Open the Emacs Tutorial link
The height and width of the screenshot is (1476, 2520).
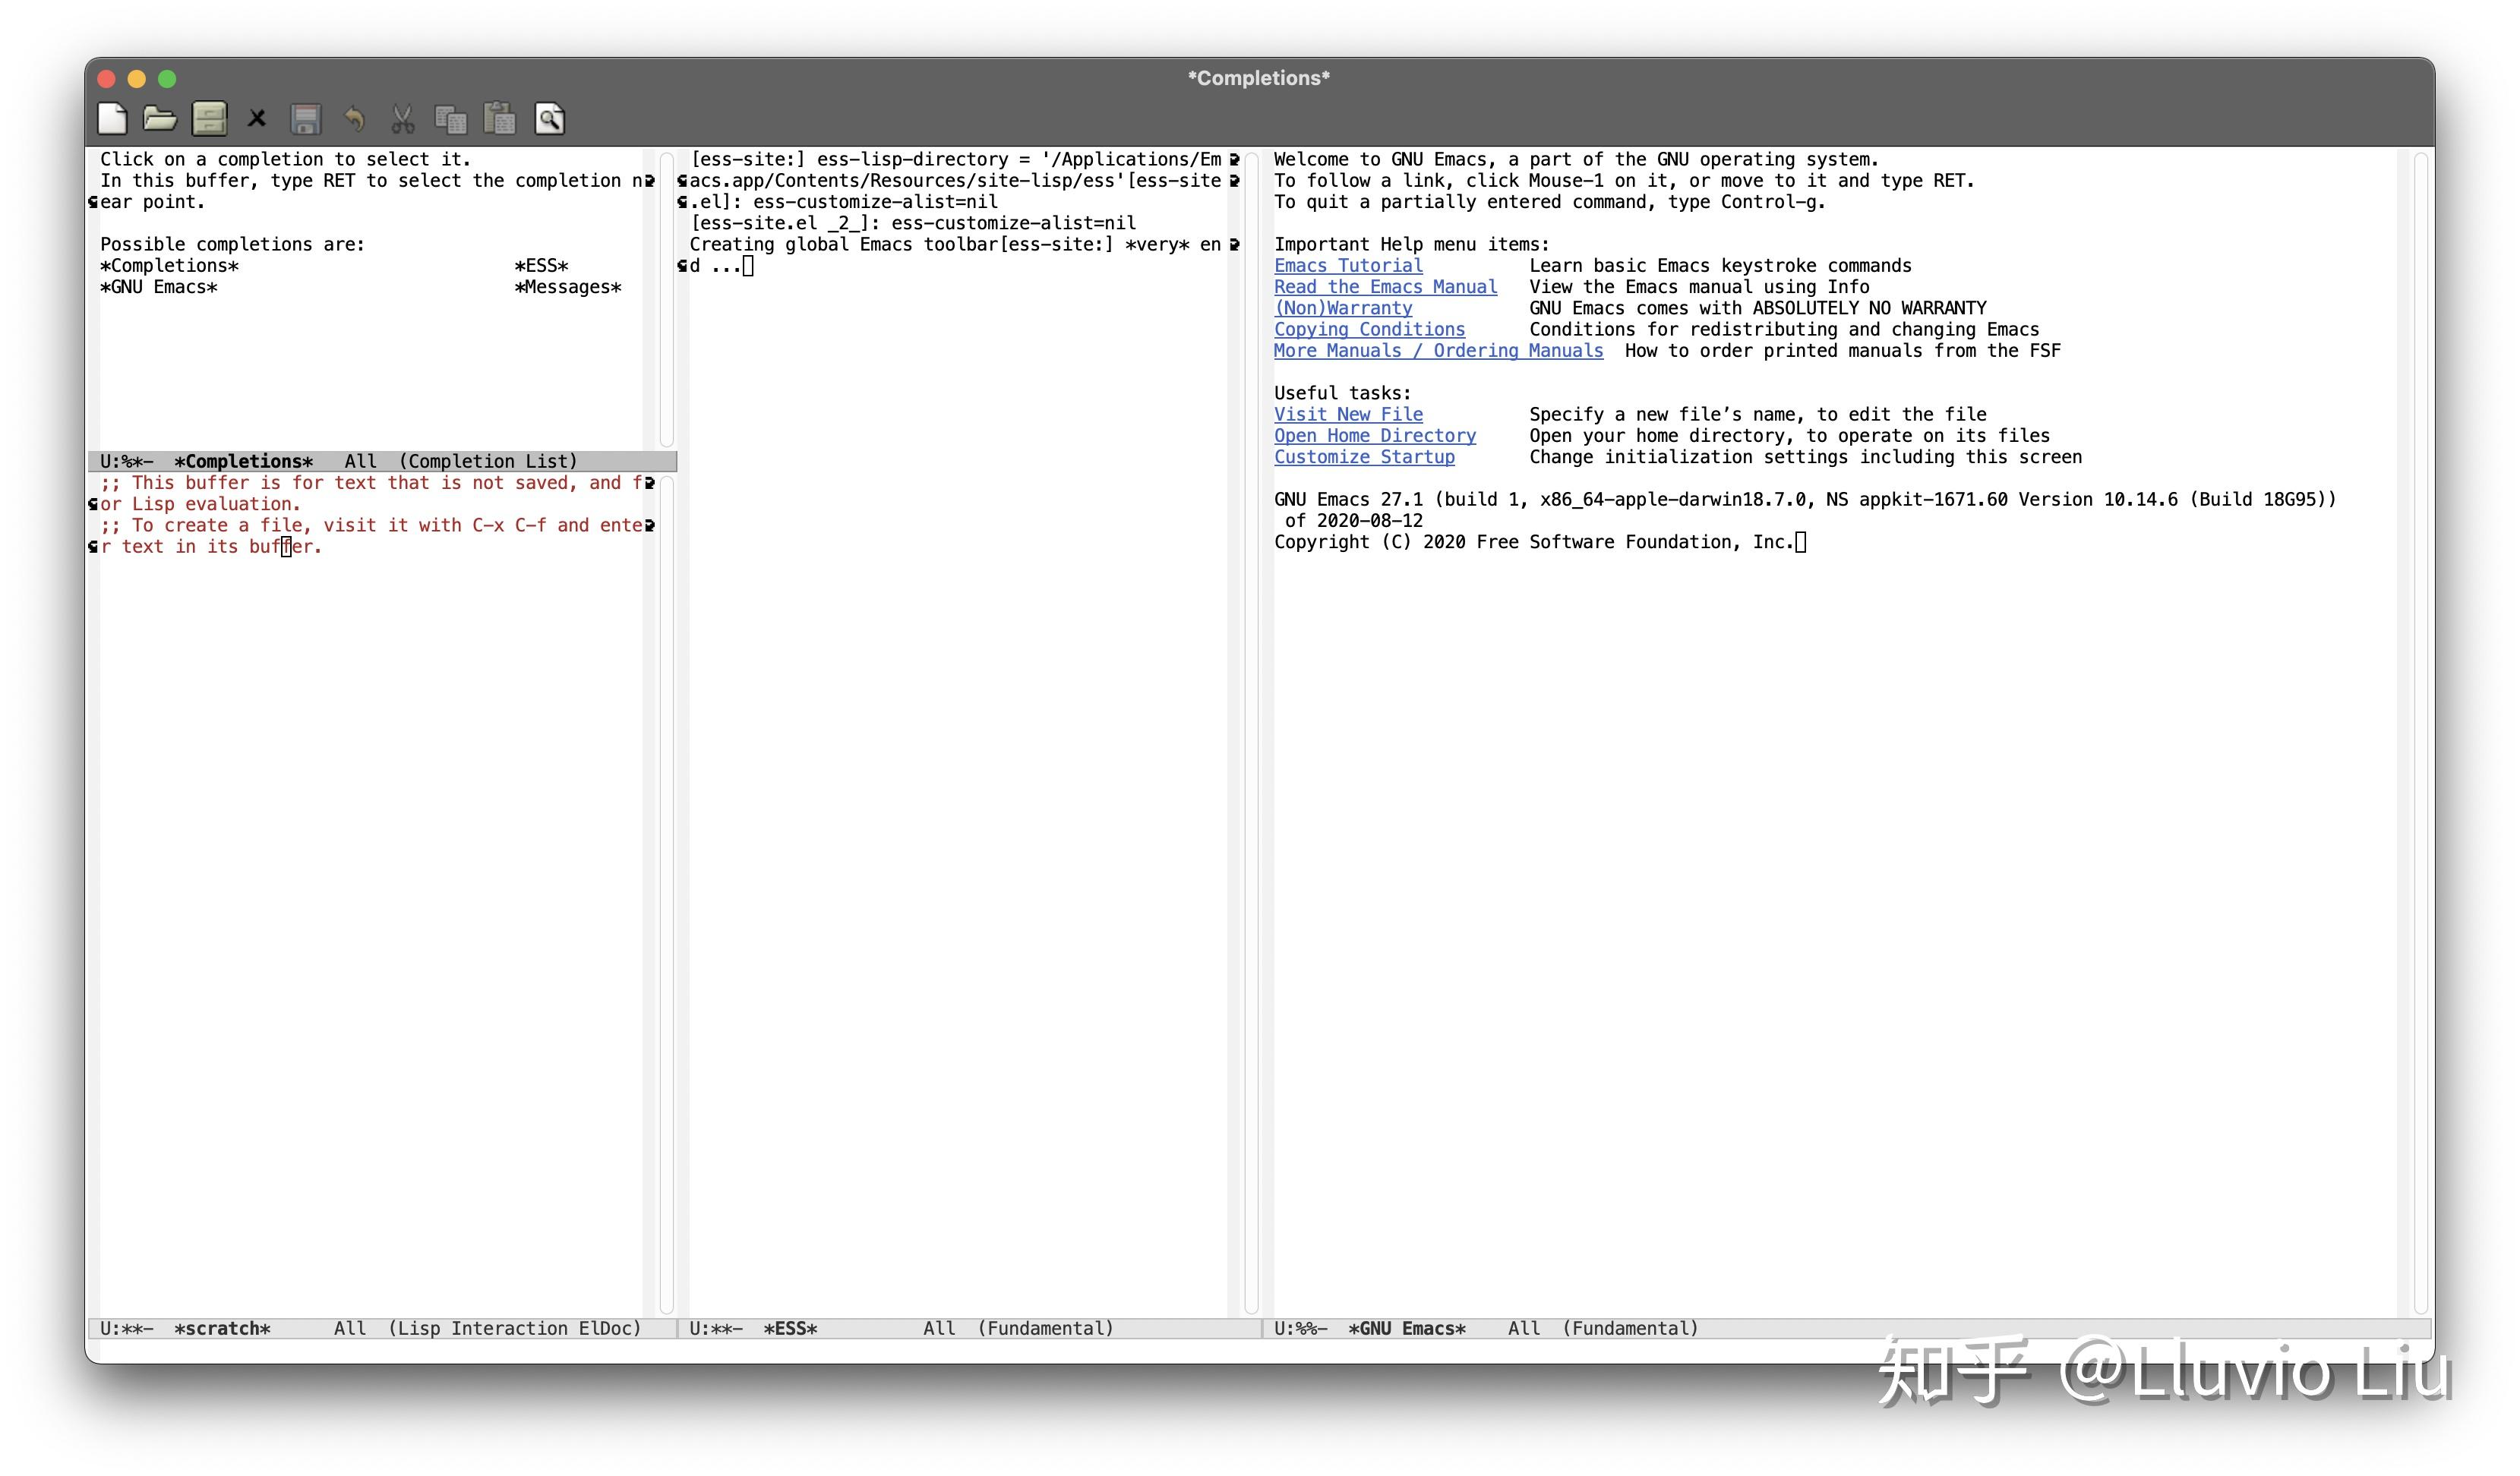1348,265
